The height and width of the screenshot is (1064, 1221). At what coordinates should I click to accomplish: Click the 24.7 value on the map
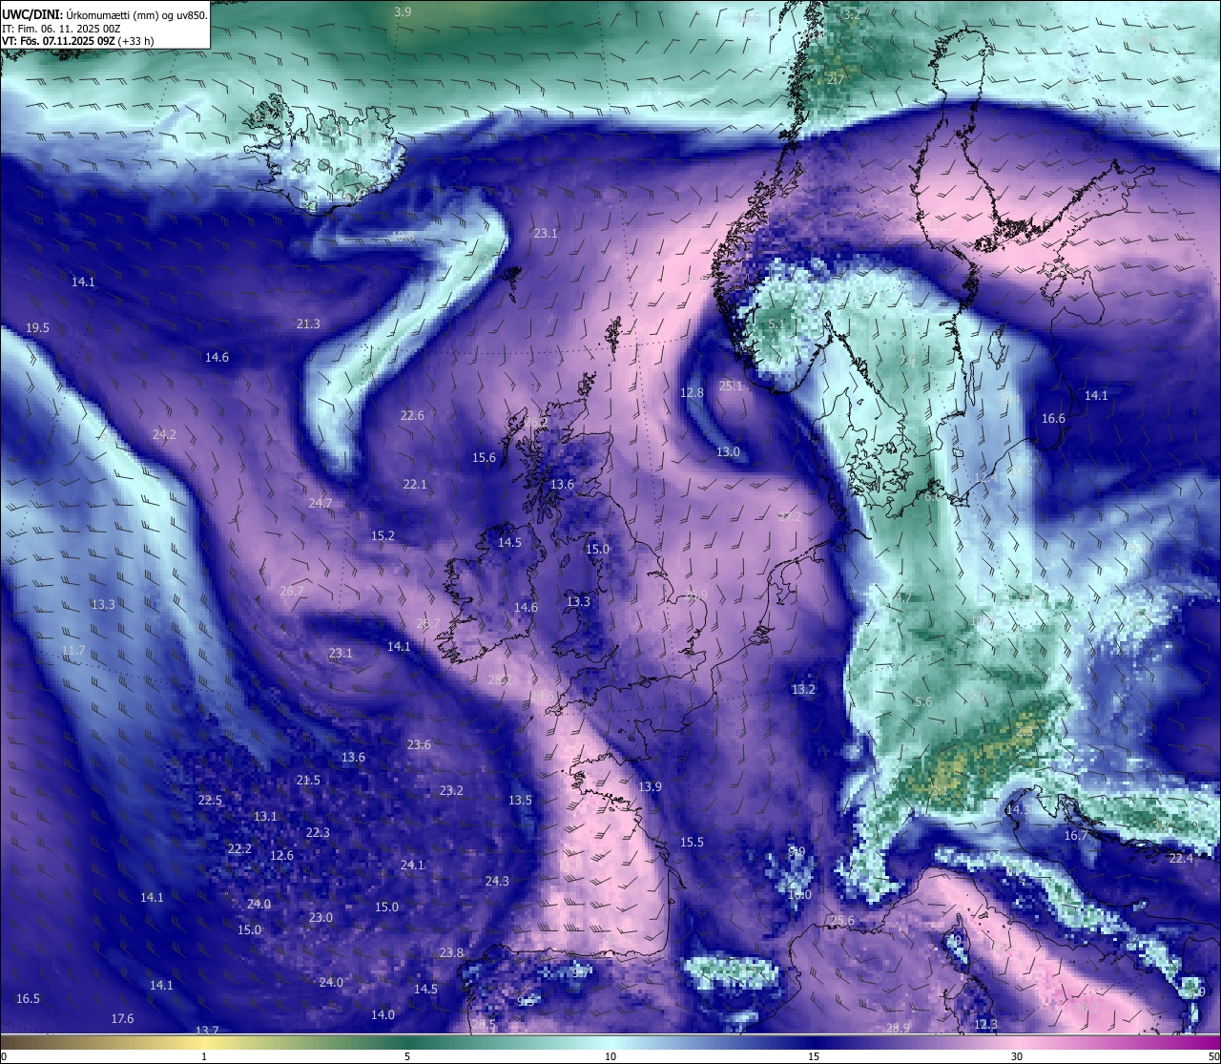pyautogui.click(x=321, y=503)
